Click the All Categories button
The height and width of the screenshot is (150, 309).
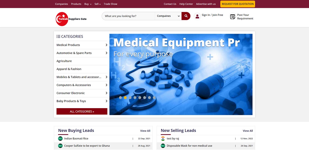tap(82, 112)
